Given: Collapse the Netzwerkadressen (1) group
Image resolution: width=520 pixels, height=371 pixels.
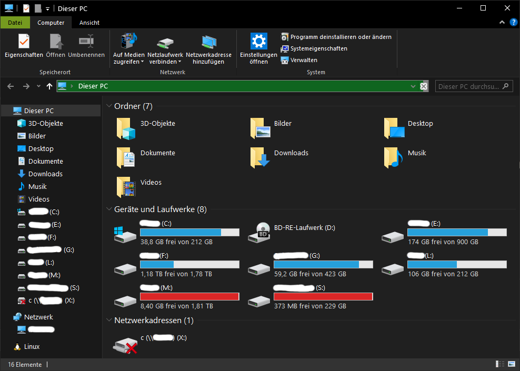Looking at the screenshot, I should (109, 320).
